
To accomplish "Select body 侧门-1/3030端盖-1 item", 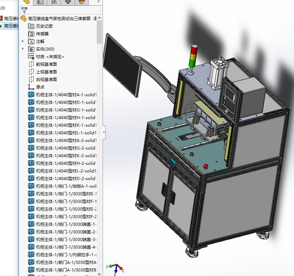I will pos(62,224).
